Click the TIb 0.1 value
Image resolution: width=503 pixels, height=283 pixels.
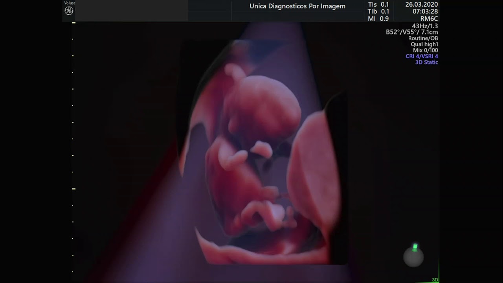(x=378, y=11)
